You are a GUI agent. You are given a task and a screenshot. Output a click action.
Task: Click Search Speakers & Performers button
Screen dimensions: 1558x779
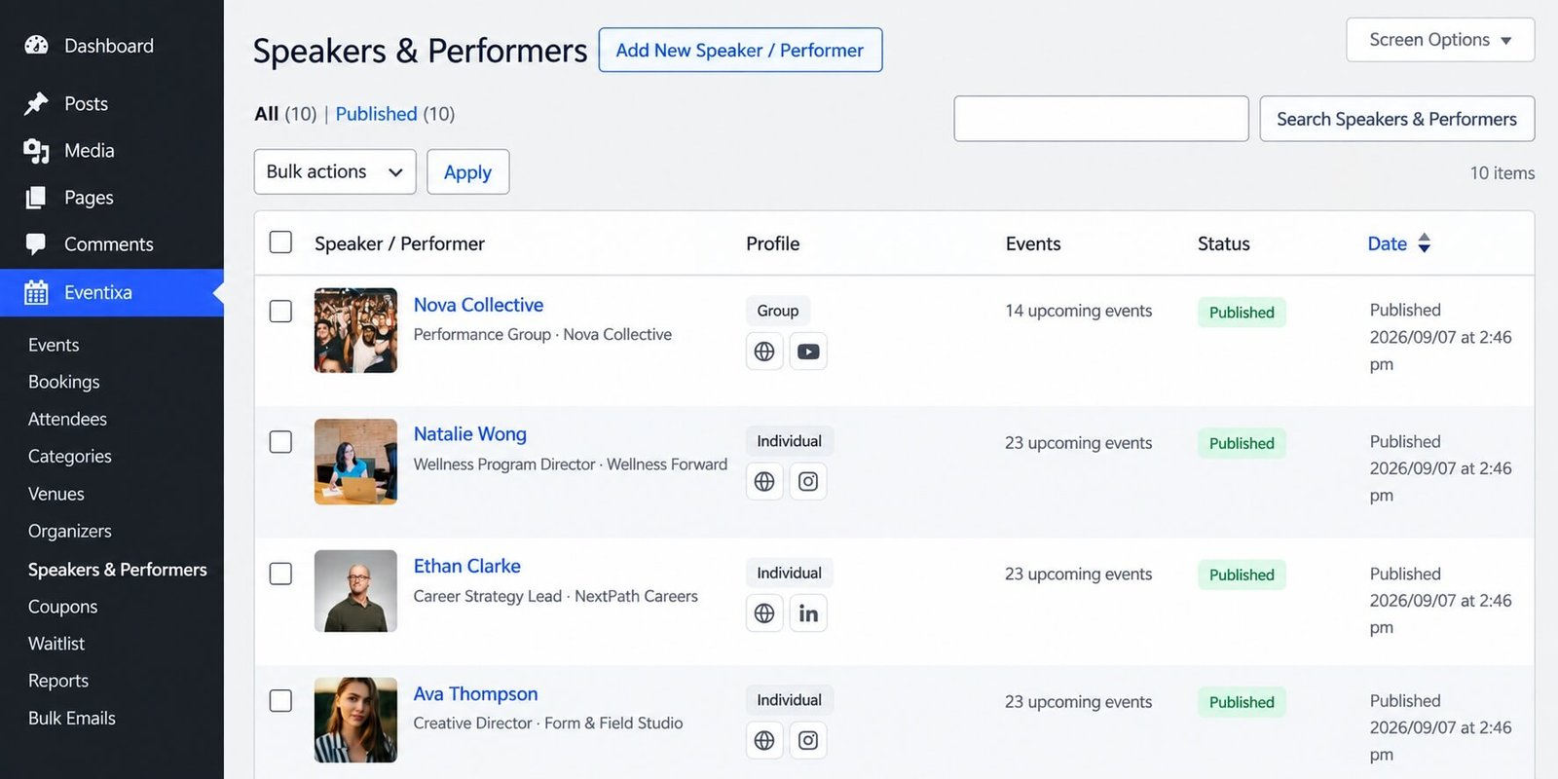tap(1397, 119)
